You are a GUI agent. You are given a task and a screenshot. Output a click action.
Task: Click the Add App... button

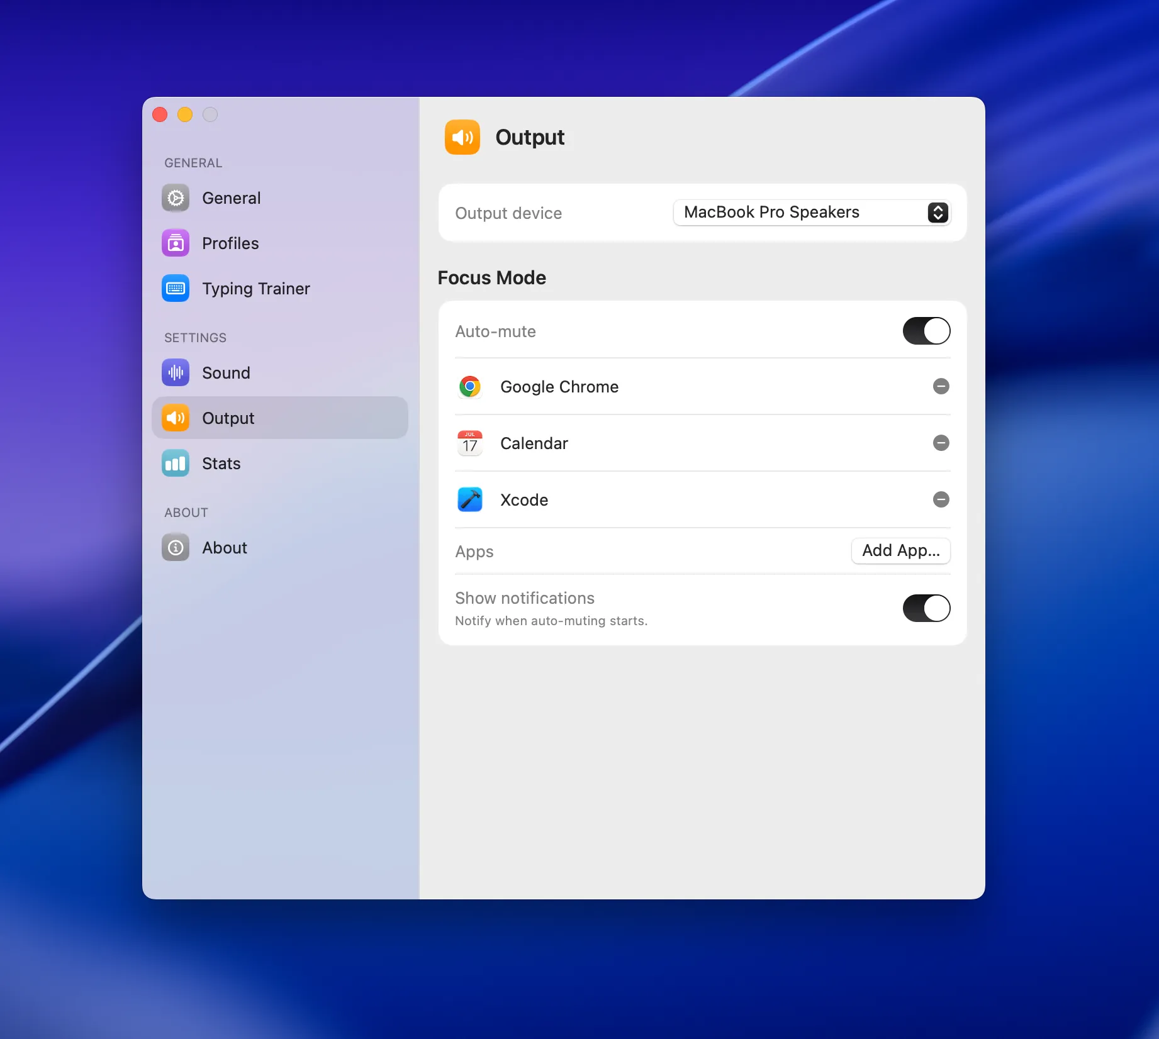pyautogui.click(x=901, y=551)
